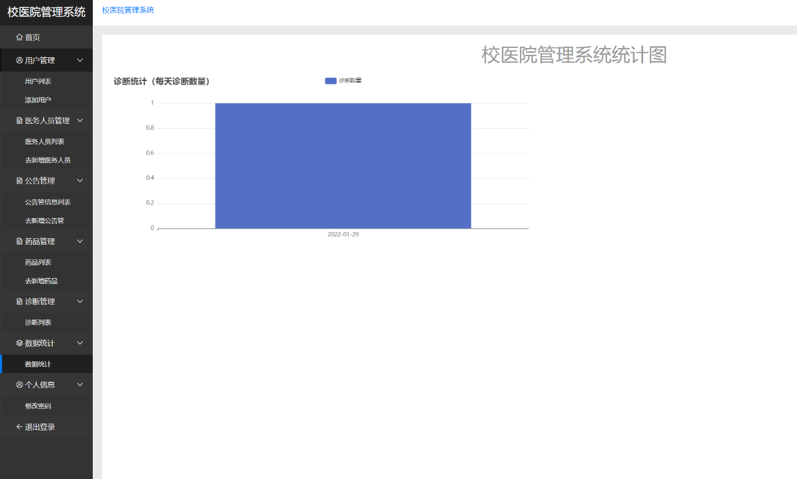This screenshot has width=797, height=479.
Task: Open the 药品列表 submenu item
Action: click(38, 263)
